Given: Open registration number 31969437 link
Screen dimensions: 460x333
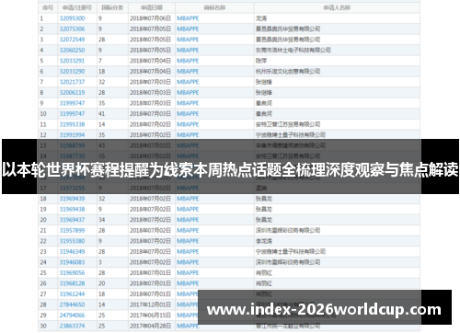Looking at the screenshot, I should tap(72, 220).
